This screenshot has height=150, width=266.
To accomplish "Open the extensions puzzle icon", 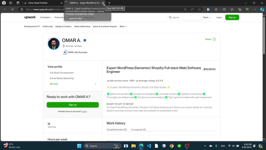I will point(216,10).
